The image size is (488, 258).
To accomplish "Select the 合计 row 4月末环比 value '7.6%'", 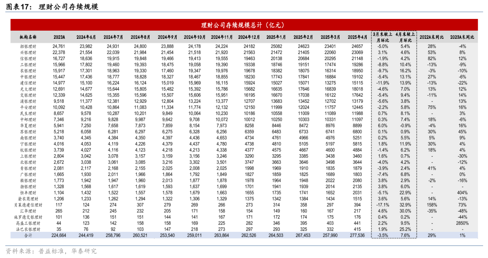I will [x=405, y=235].
